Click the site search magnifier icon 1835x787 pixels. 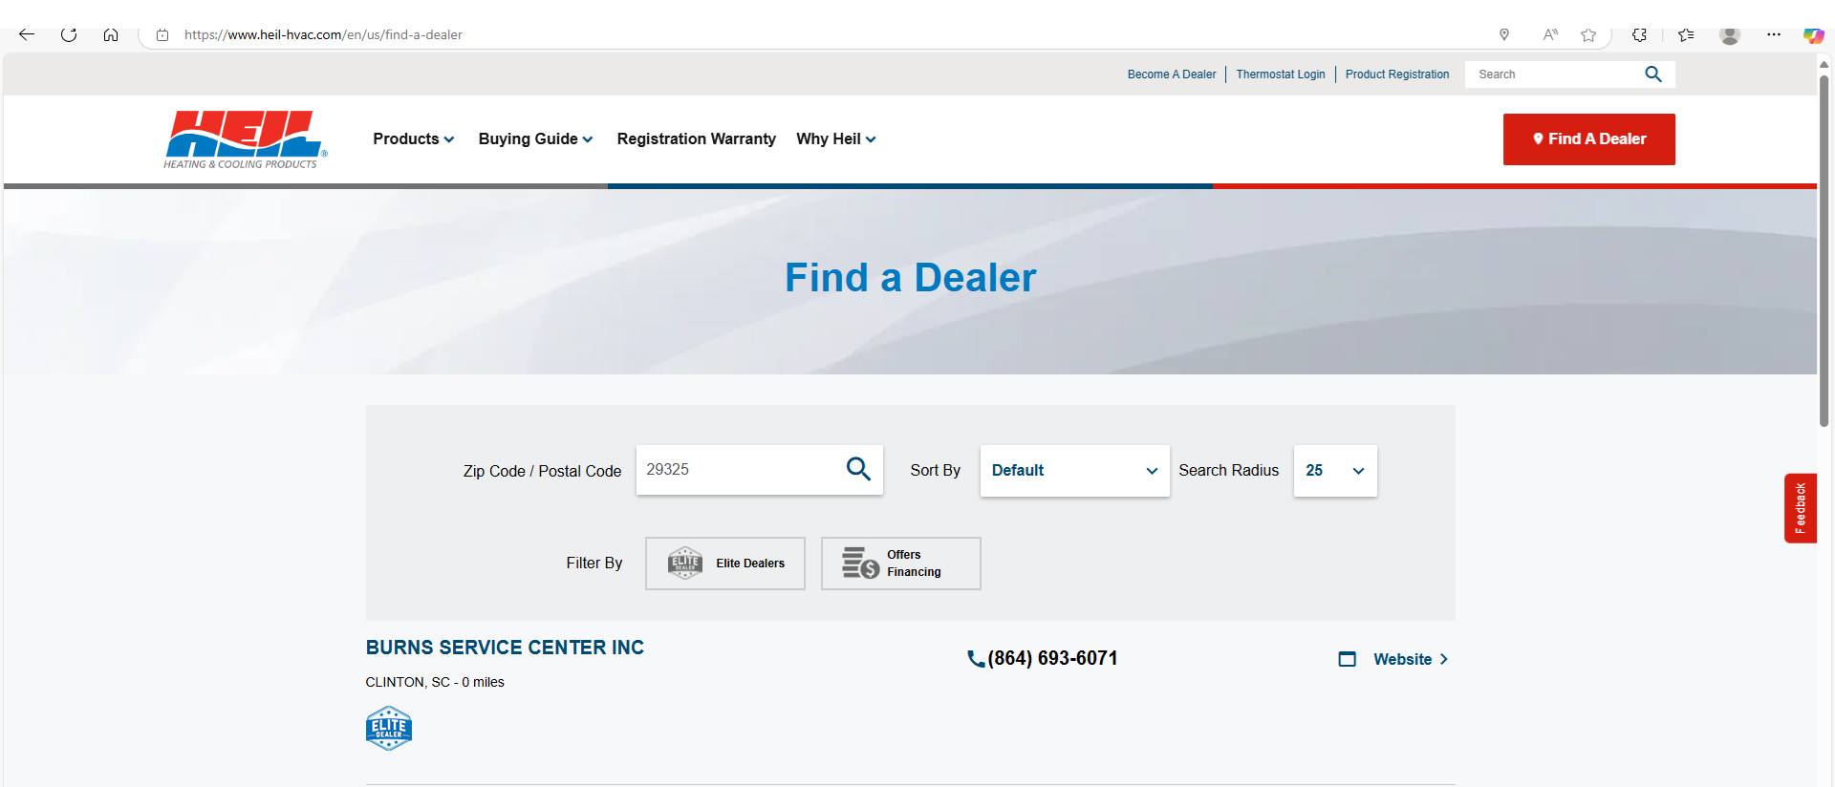pyautogui.click(x=1653, y=74)
